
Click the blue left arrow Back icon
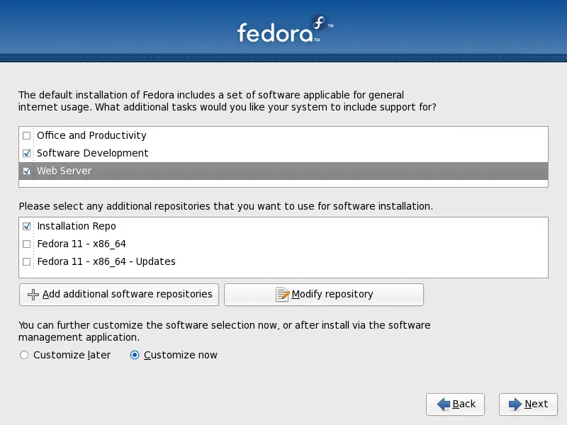pyautogui.click(x=444, y=404)
